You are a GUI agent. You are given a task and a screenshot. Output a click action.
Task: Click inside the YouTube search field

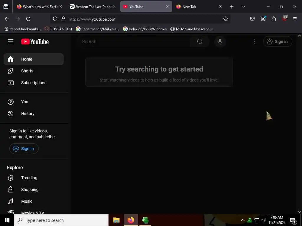pyautogui.click(x=135, y=41)
